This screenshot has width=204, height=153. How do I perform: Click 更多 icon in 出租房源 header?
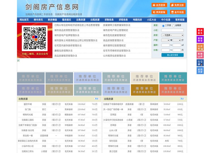[182, 99]
